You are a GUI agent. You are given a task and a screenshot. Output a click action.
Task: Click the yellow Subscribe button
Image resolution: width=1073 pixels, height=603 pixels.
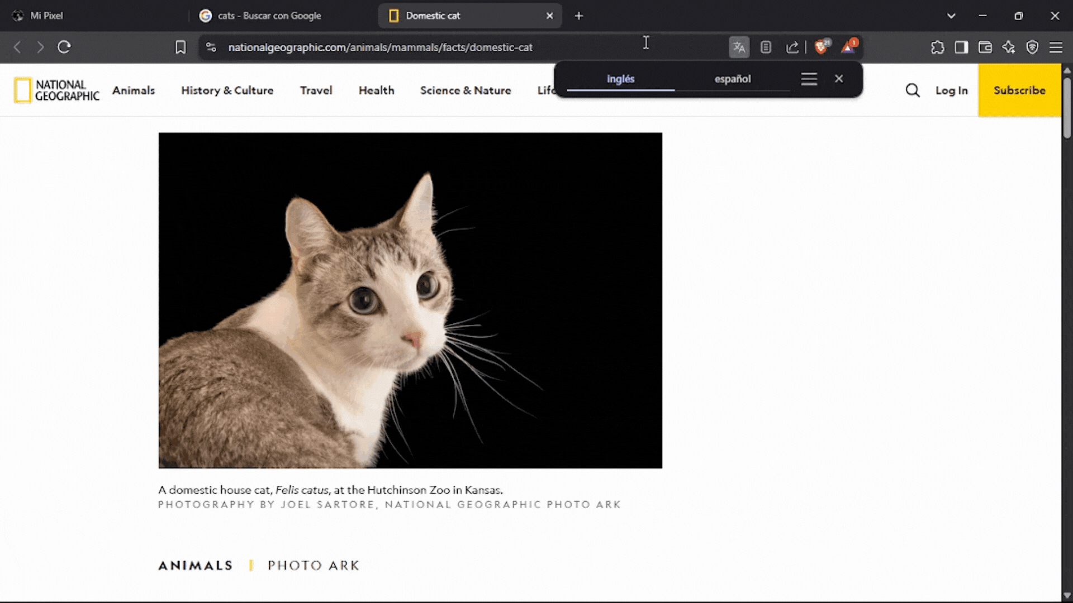1019,90
